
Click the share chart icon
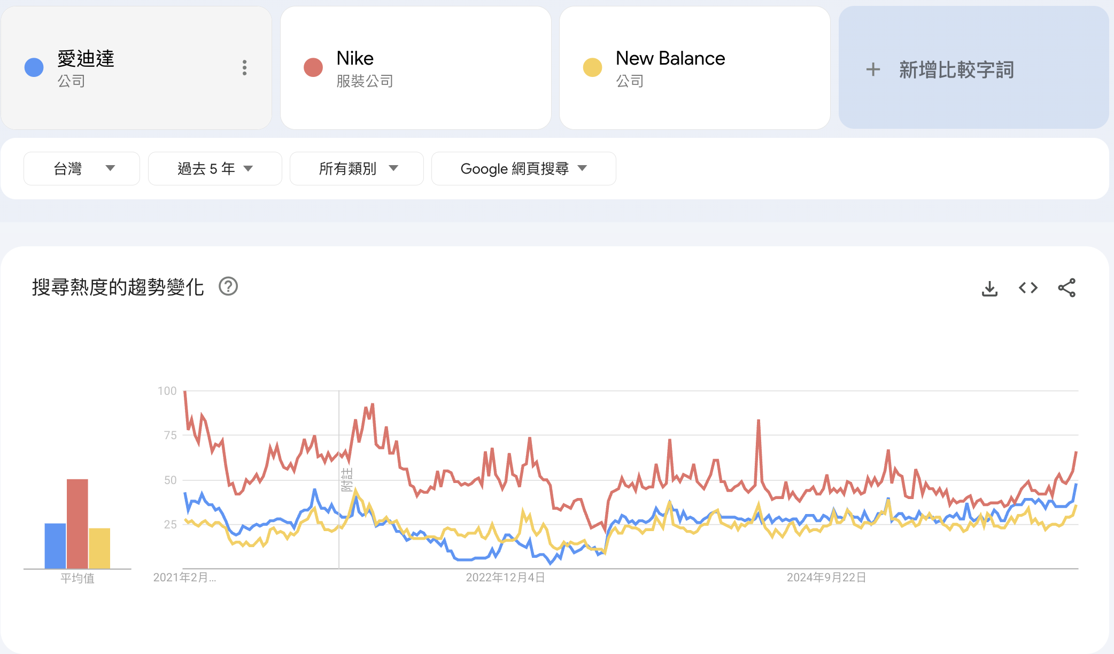pyautogui.click(x=1066, y=289)
